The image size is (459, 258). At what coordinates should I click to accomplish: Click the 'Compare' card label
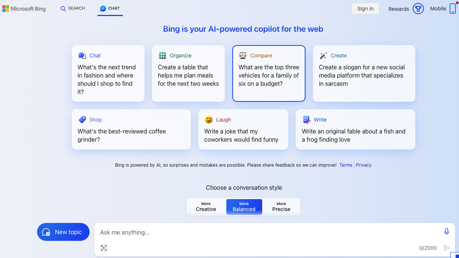(261, 56)
